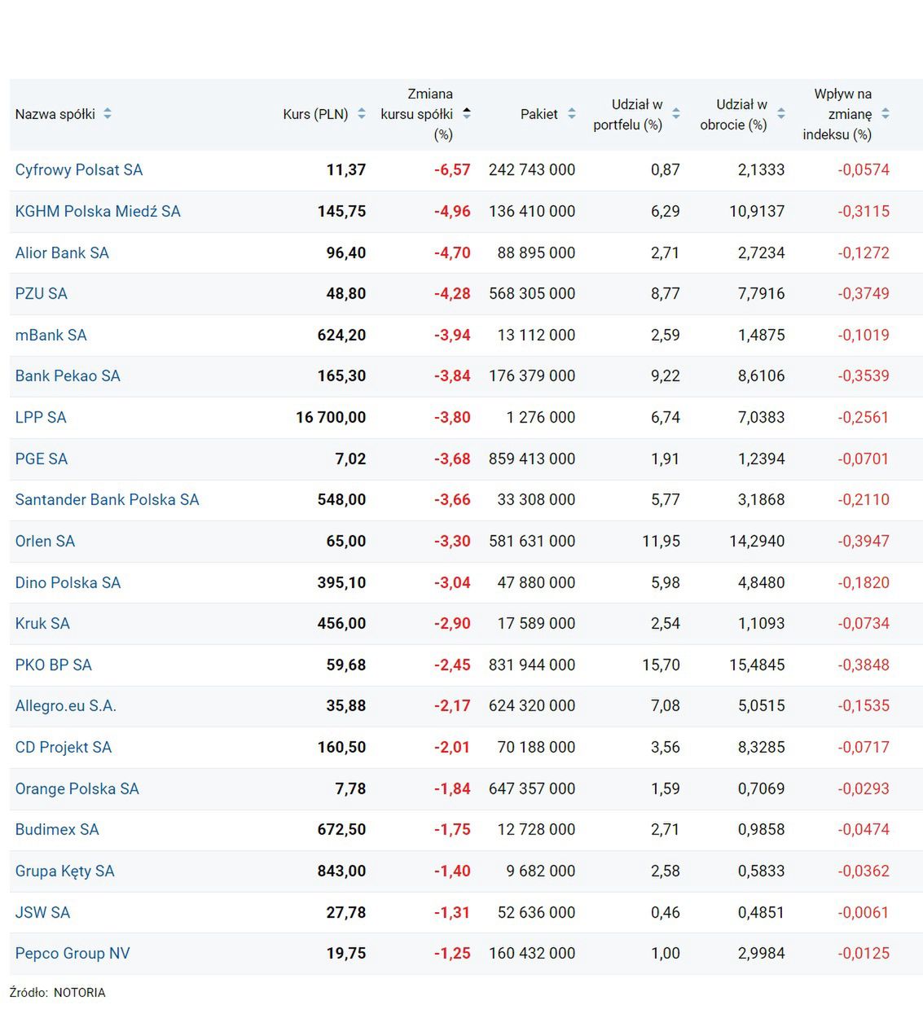Sort by Pakiet column arrows
923x1014 pixels.
pos(572,114)
